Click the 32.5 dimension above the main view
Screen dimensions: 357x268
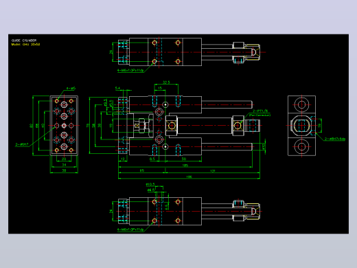click(166, 82)
